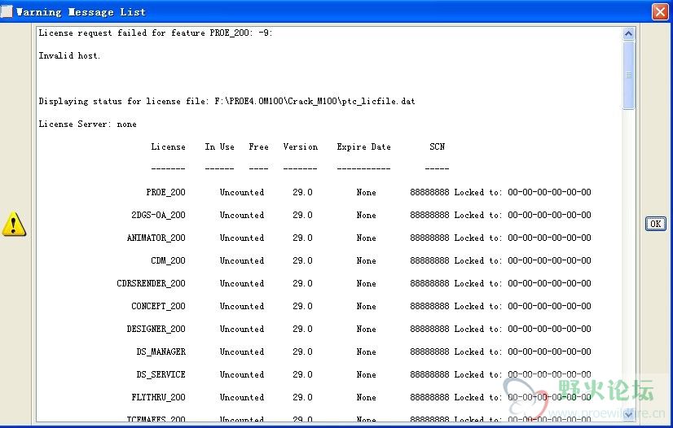Select the CONCEPT_200 license name
This screenshot has height=428, width=673.
pos(158,306)
